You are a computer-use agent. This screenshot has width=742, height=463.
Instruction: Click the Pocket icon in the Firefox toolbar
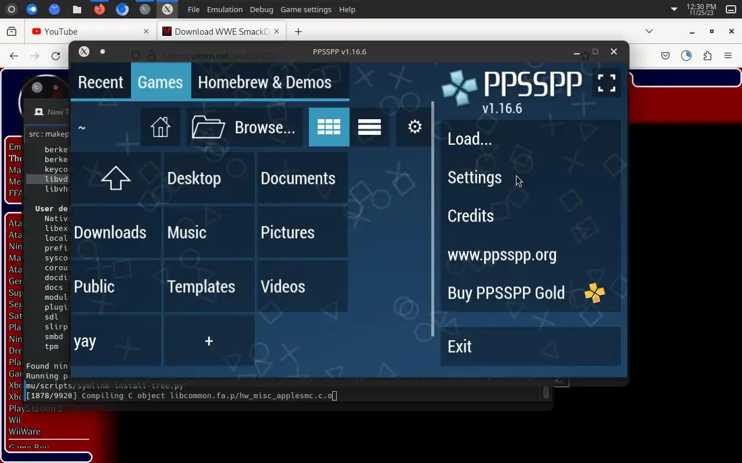tap(665, 56)
